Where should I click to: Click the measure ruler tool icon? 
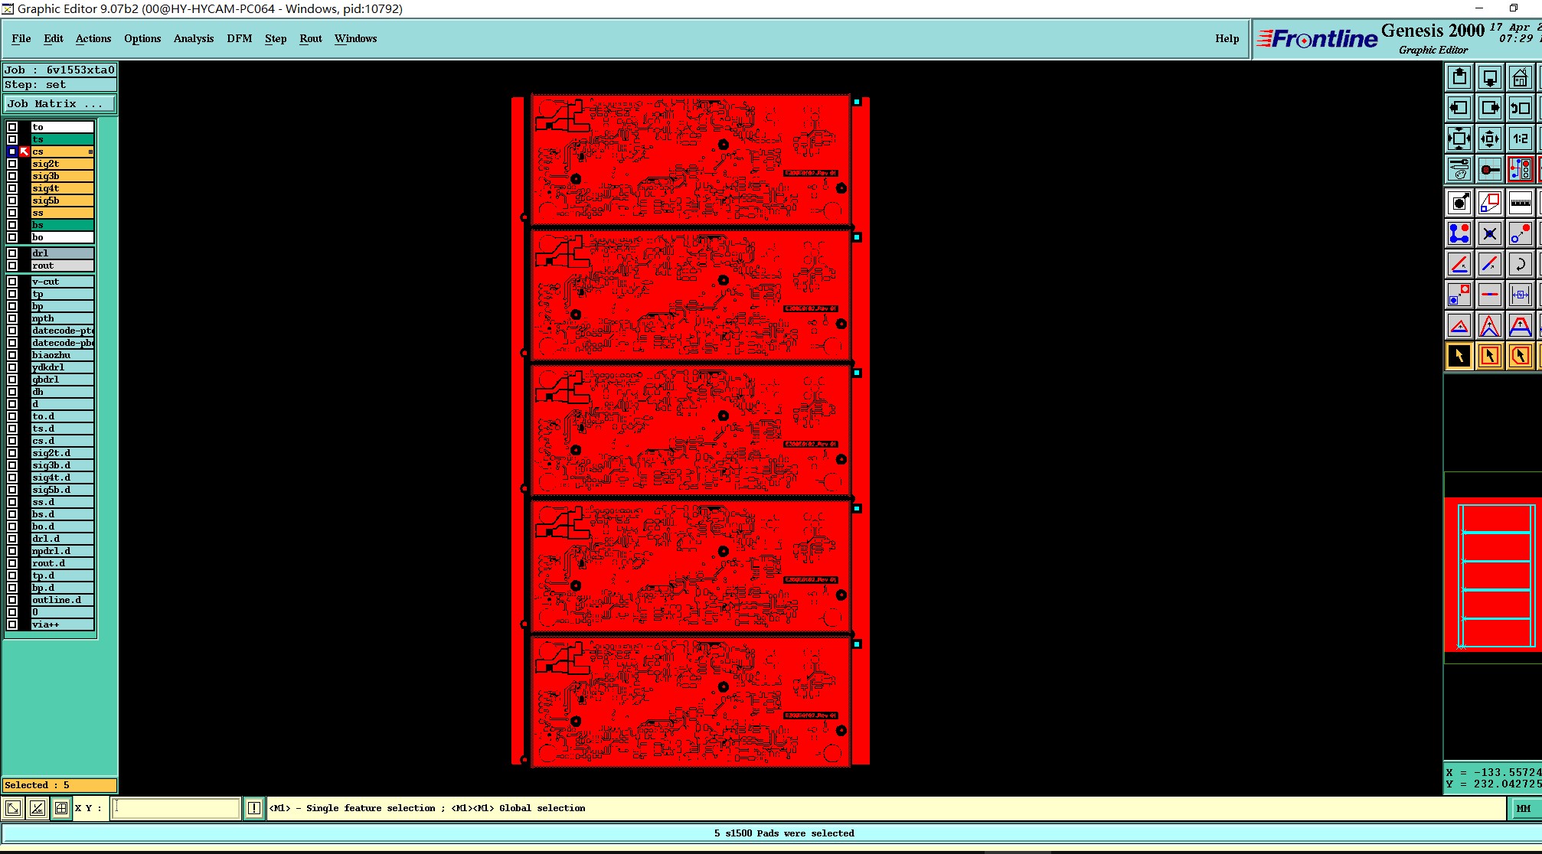coord(1520,203)
